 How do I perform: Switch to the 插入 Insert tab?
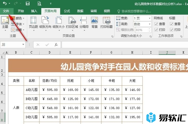point(34,11)
